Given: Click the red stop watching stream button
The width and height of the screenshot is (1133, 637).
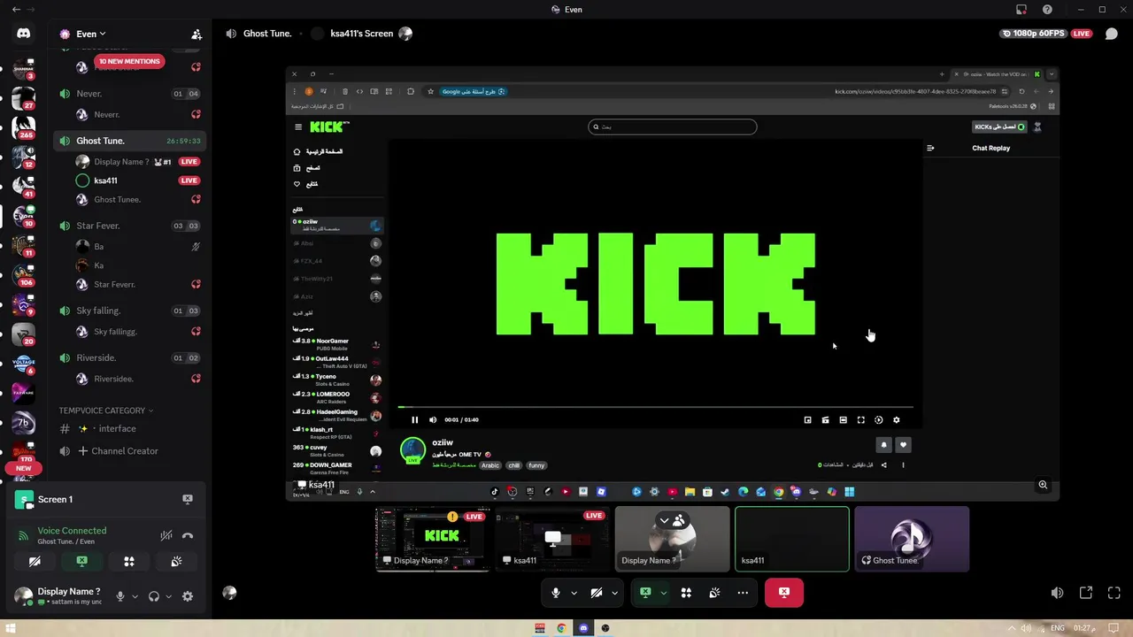Looking at the screenshot, I should pyautogui.click(x=783, y=593).
